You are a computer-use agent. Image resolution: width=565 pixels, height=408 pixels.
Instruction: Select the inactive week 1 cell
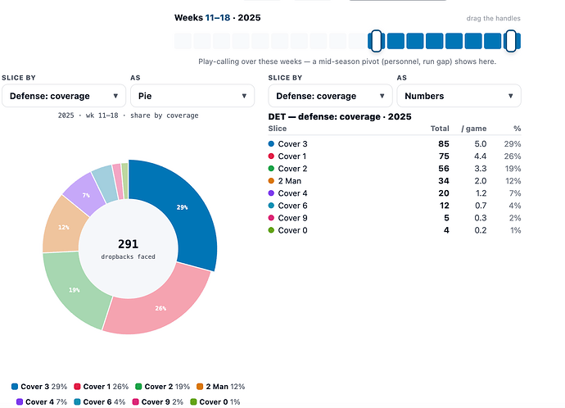pos(183,41)
